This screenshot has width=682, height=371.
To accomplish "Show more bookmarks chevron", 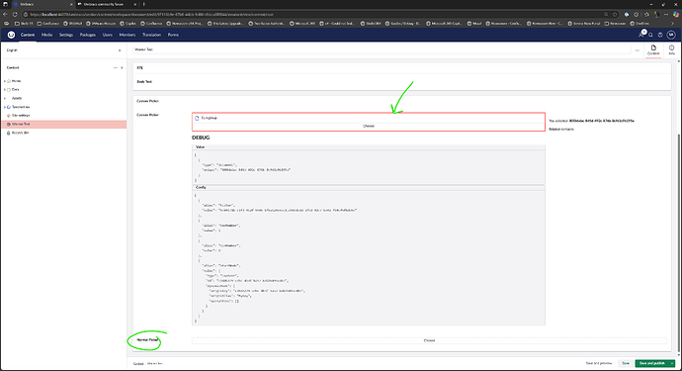I will (x=672, y=24).
